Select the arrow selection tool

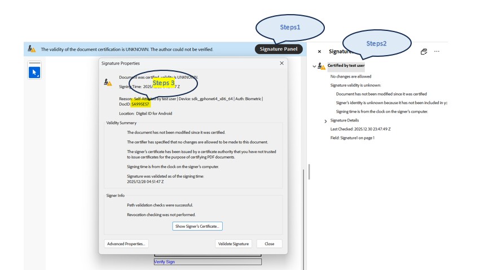click(x=34, y=73)
